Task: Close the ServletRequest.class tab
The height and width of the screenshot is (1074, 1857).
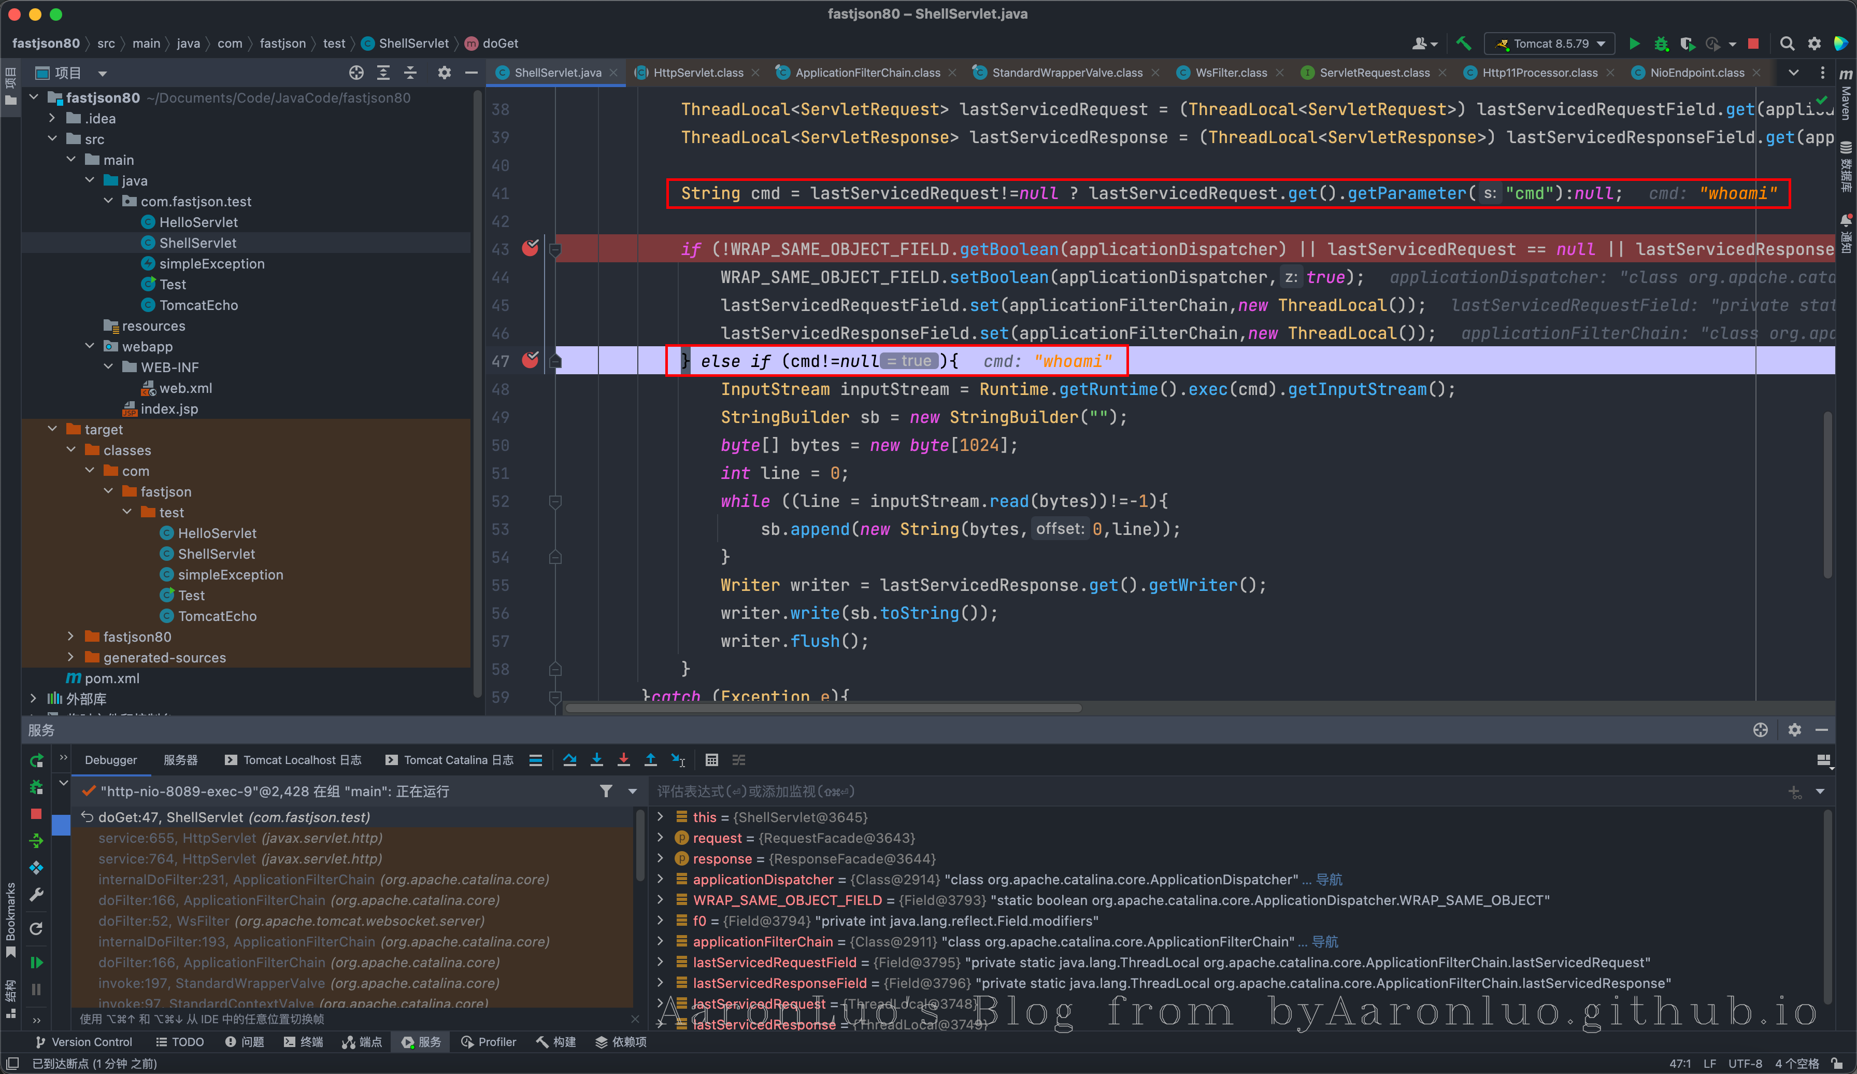Action: 1442,72
